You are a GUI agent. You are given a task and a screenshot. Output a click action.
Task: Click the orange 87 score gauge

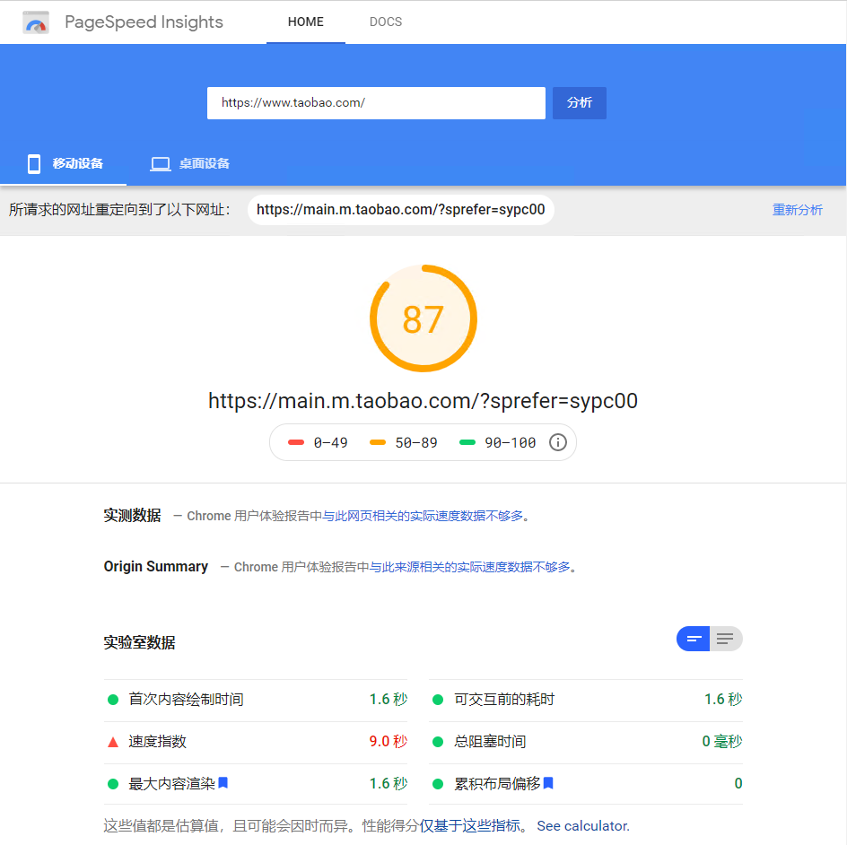pyautogui.click(x=423, y=318)
